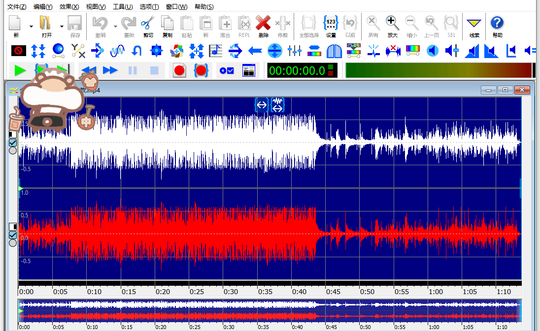Open auto gain (speaker in blue circle)

click(433, 51)
